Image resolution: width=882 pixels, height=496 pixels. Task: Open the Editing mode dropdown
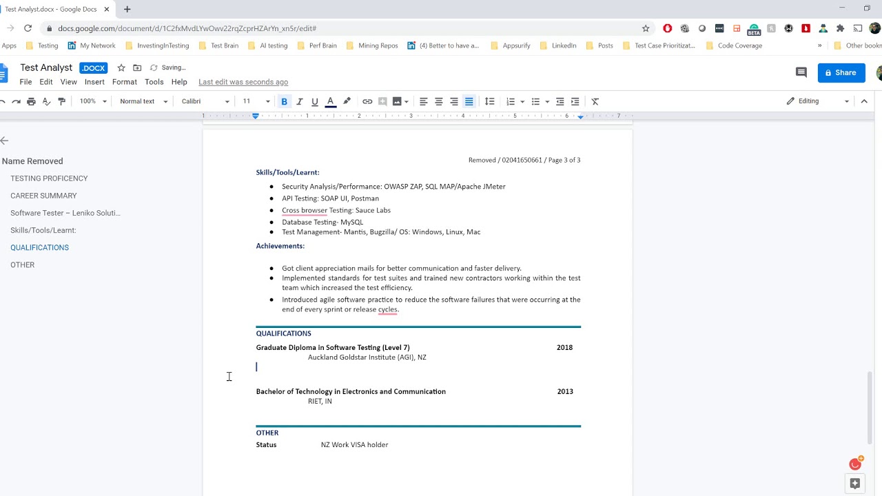pos(818,101)
